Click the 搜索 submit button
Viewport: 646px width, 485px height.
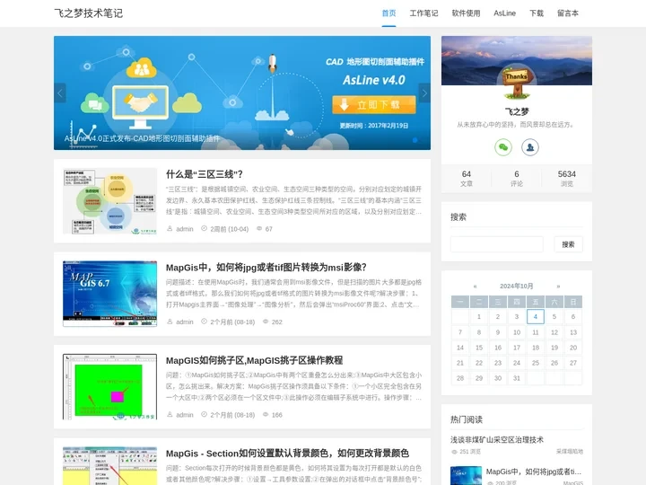click(568, 244)
